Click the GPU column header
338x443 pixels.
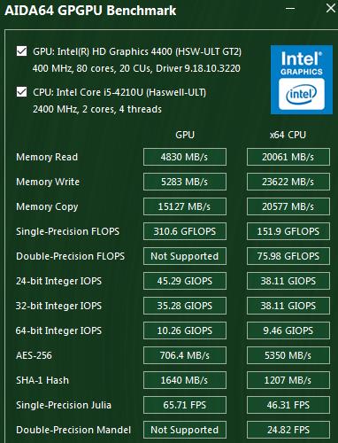[185, 135]
